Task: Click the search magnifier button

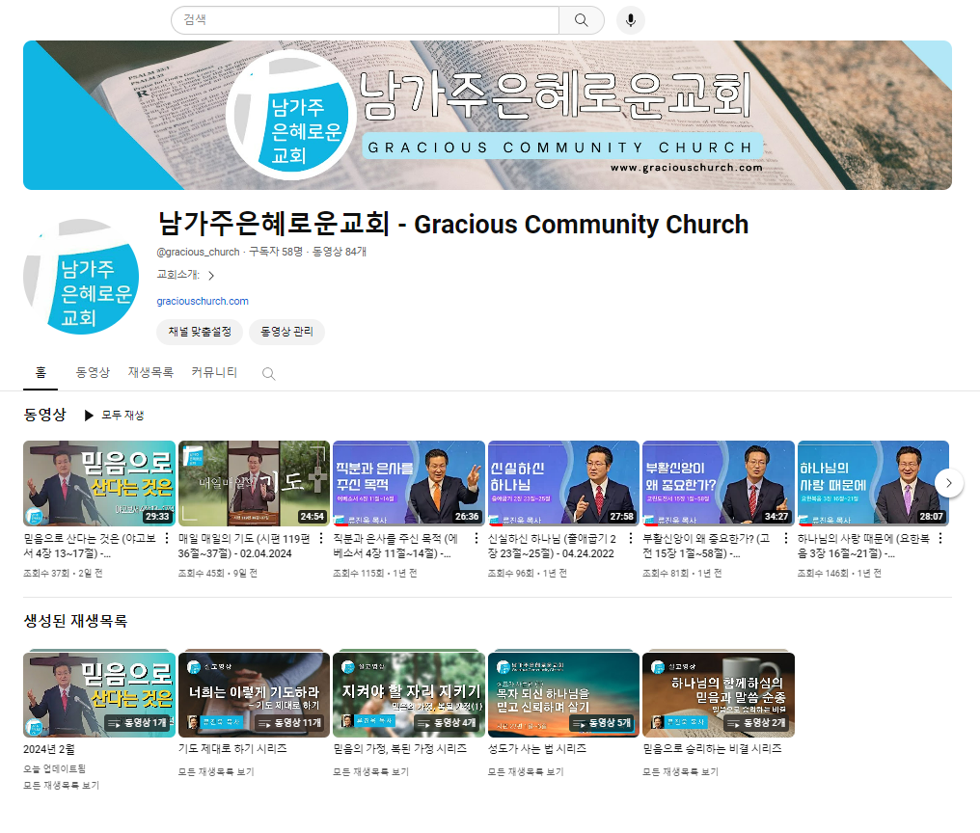Action: [581, 20]
